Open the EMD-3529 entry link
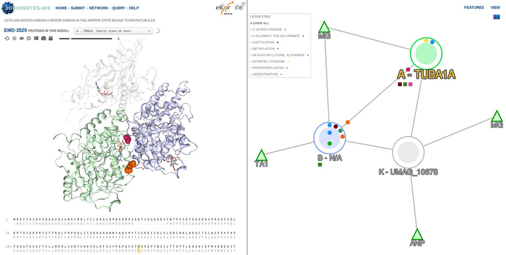This screenshot has height=255, width=506. point(15,30)
